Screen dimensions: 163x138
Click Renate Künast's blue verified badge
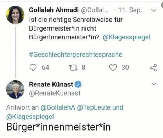coord(78,85)
